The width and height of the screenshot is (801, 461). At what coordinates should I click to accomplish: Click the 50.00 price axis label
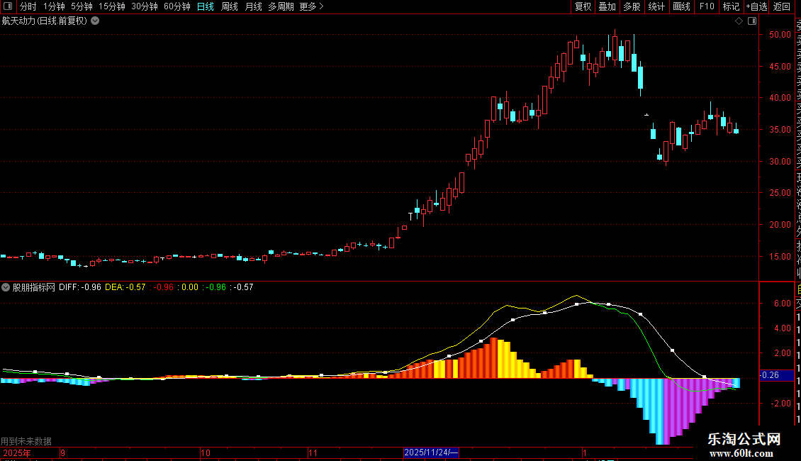(780, 35)
